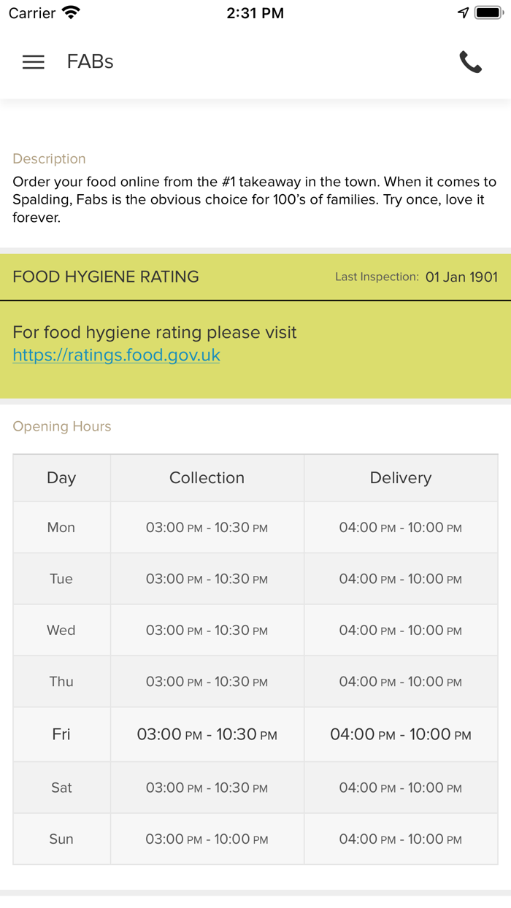Screen dimensions: 511x908
Task: Tap Saturday's delivery hours cell
Action: [x=400, y=788]
